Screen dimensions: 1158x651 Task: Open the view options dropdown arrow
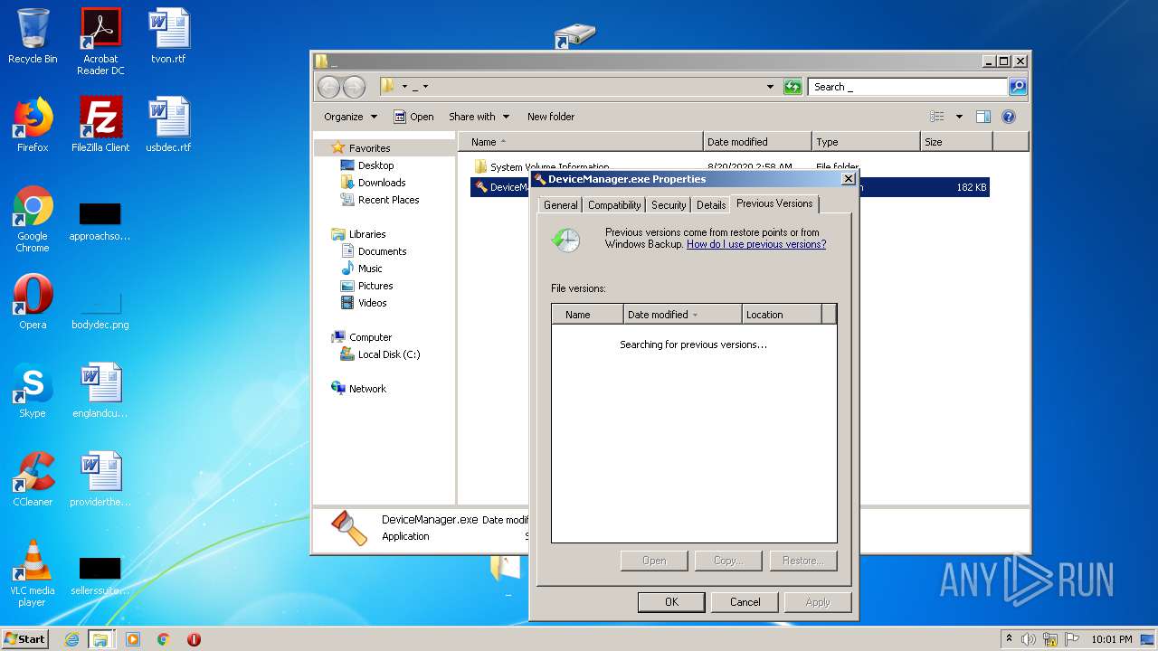point(959,117)
